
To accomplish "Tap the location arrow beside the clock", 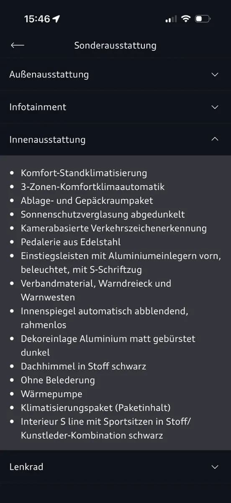I will (56, 19).
